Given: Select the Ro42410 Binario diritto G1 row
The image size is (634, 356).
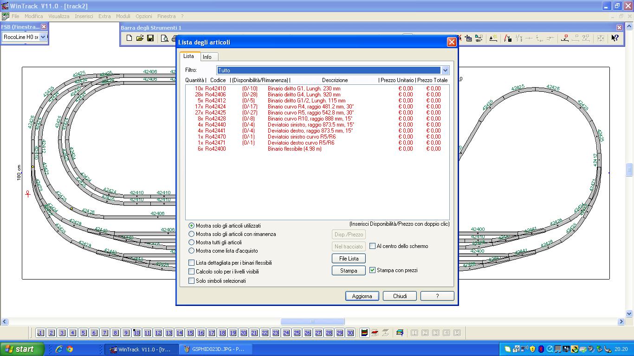Looking at the screenshot, I should [x=317, y=88].
